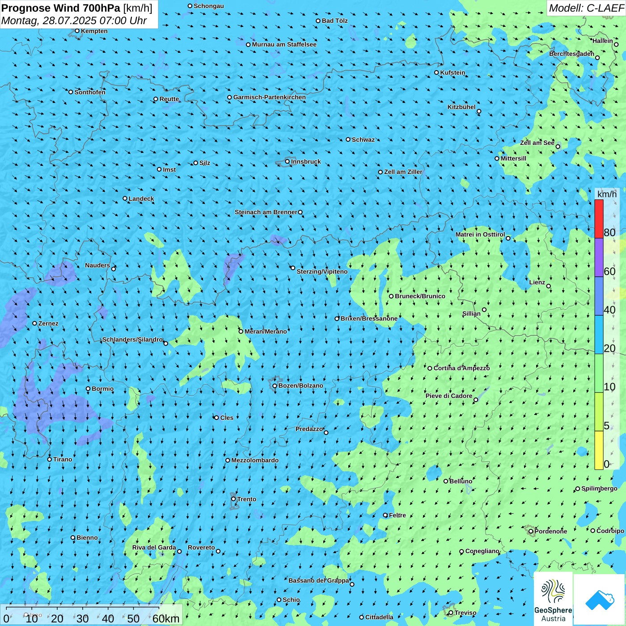Click the Meran/Merano city marker

point(241,331)
